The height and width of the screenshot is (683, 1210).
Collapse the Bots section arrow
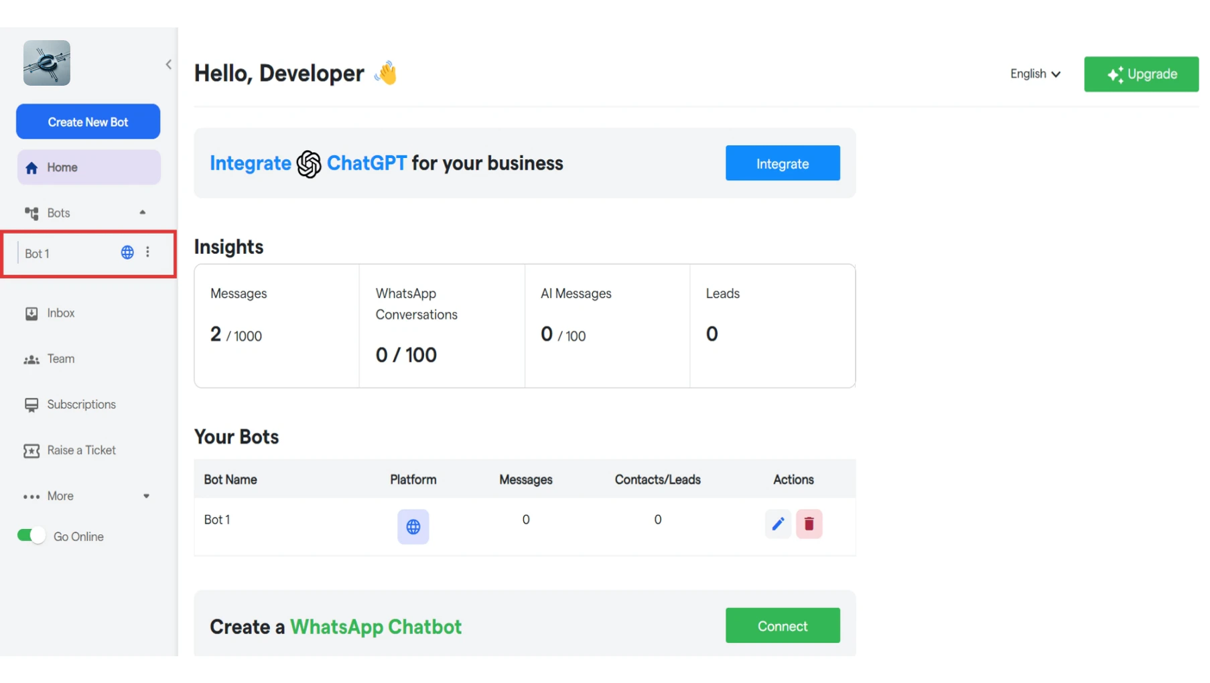[x=142, y=212]
